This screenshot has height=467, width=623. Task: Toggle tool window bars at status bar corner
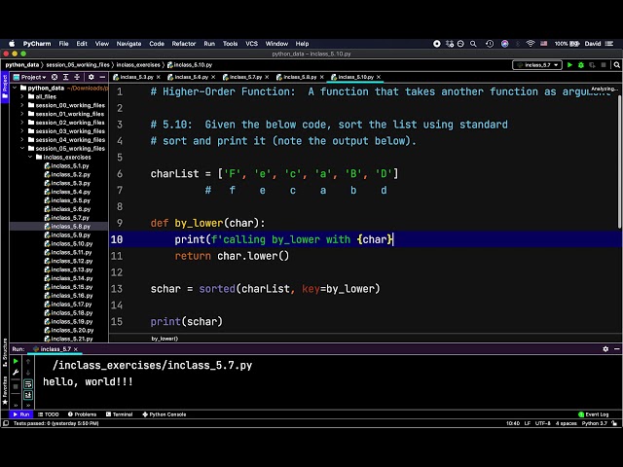[6, 424]
